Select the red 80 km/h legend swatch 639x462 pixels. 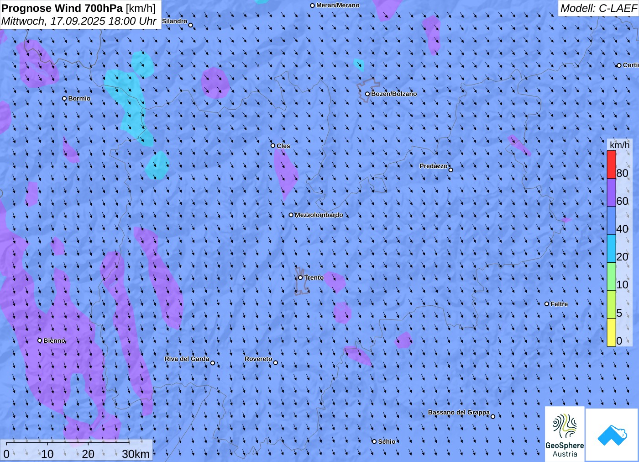(x=611, y=165)
